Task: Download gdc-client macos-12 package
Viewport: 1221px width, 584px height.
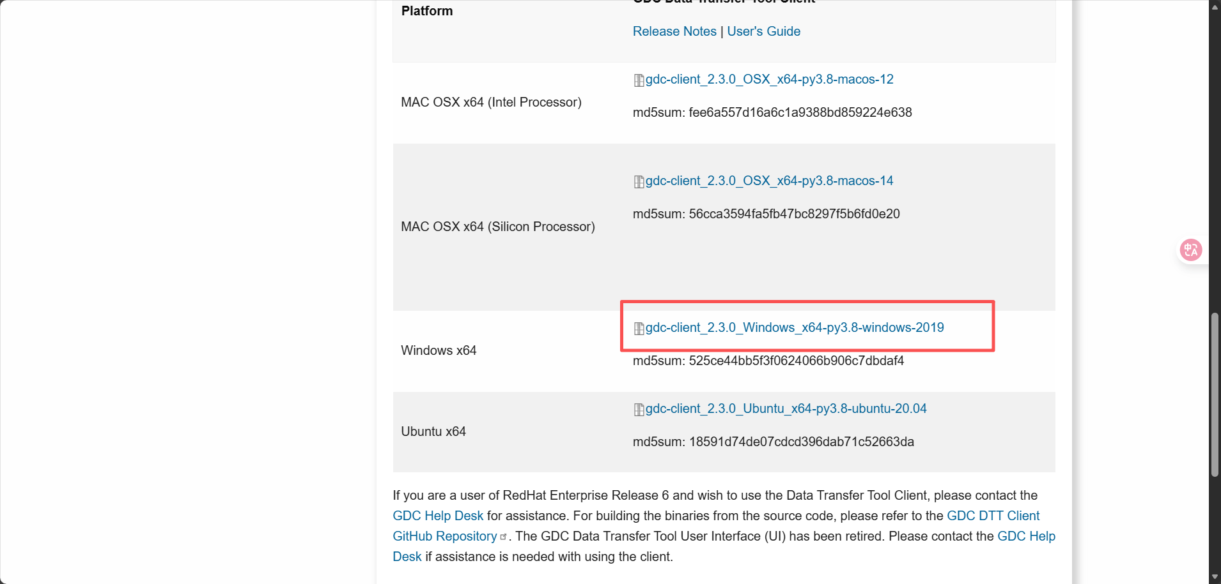Action: click(769, 79)
